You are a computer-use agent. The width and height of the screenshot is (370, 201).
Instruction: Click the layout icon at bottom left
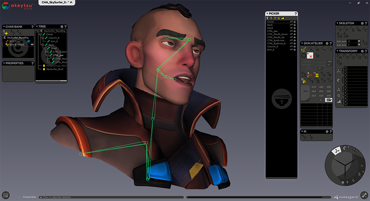pos(6,195)
